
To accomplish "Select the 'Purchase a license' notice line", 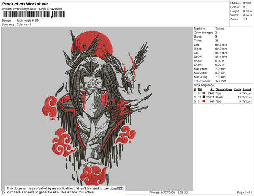I will pyautogui.click(x=50, y=192).
